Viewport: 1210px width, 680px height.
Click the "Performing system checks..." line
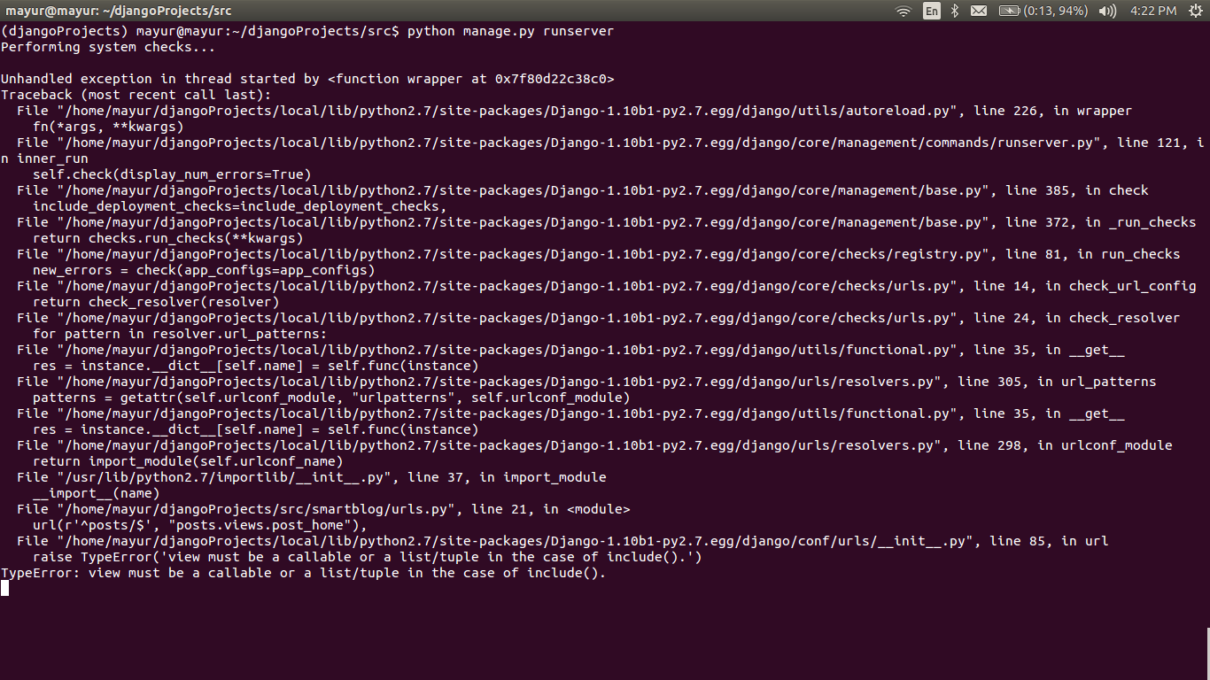point(108,47)
